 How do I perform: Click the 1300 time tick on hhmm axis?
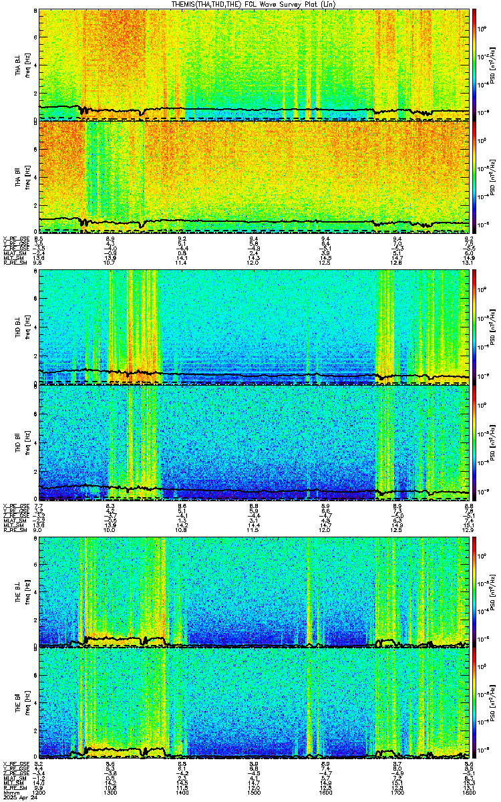coord(111,793)
